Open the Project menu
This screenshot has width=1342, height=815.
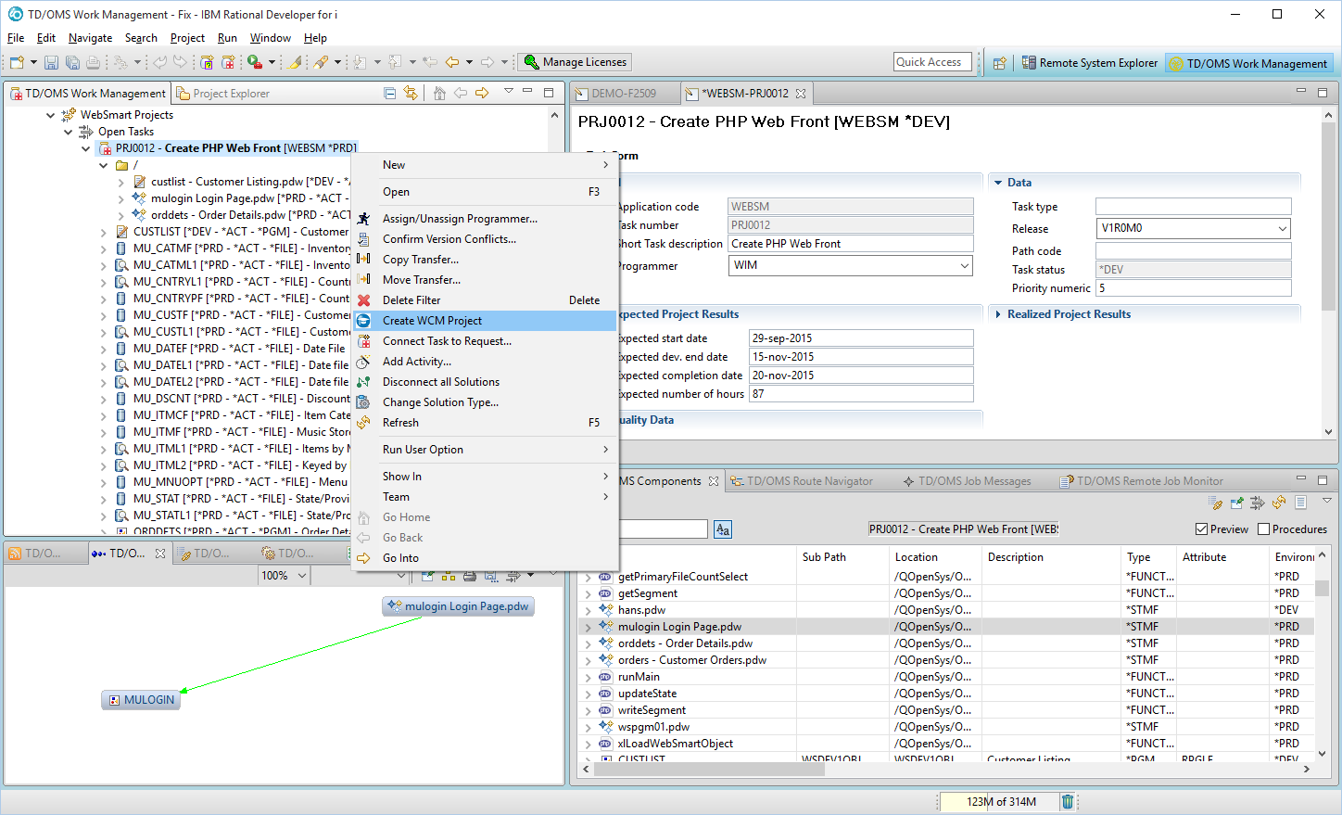[187, 38]
